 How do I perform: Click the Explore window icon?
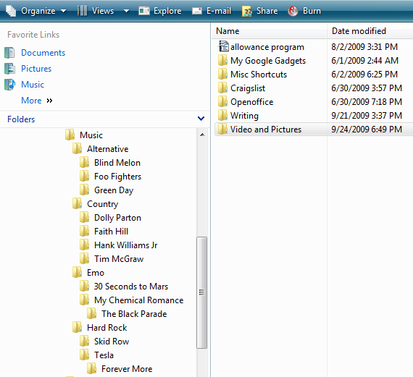pyautogui.click(x=144, y=11)
